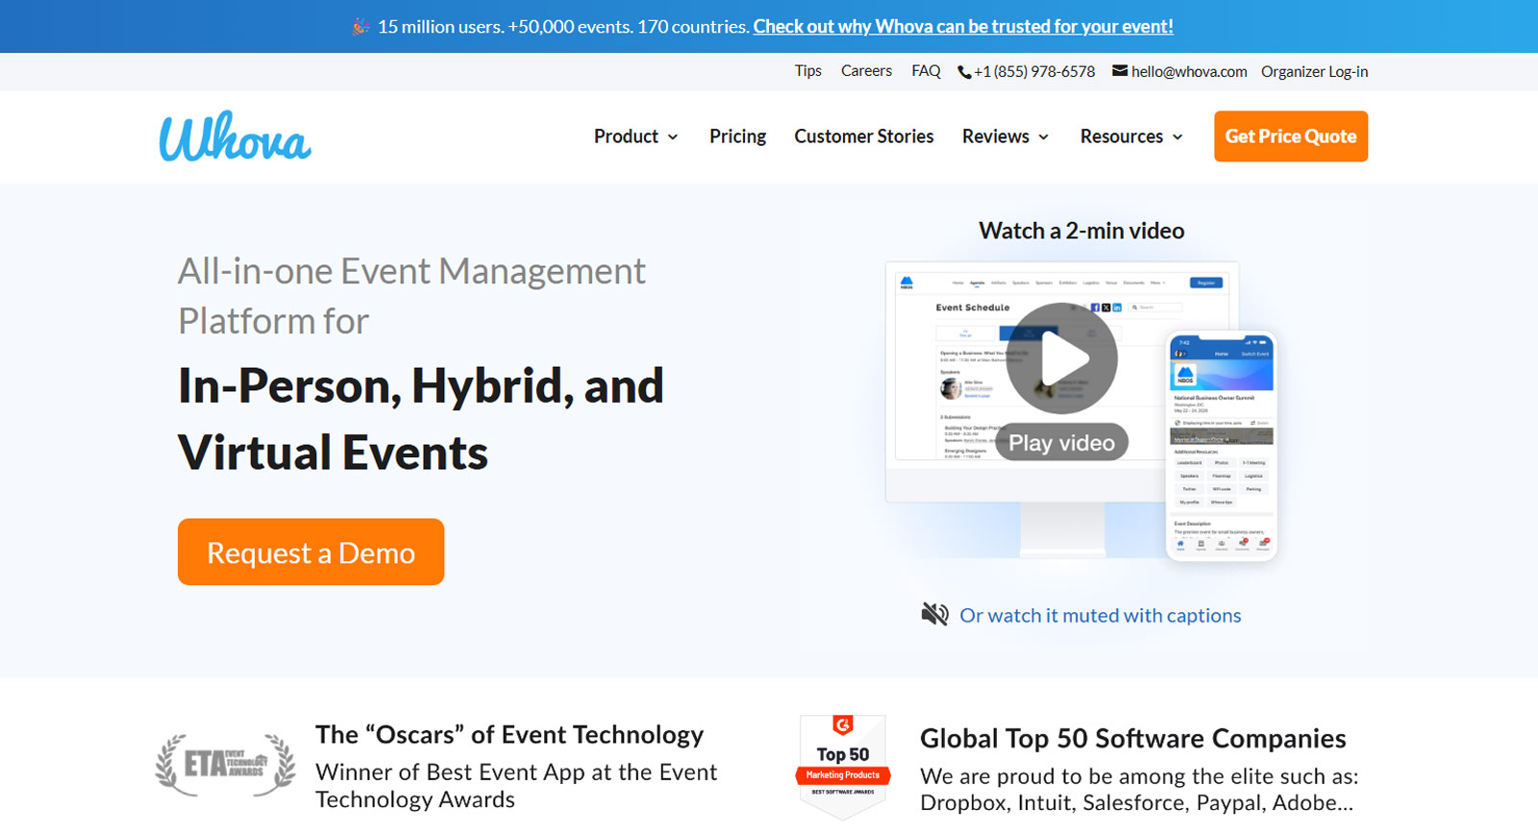
Task: Expand the Resources dropdown menu
Action: point(1130,136)
